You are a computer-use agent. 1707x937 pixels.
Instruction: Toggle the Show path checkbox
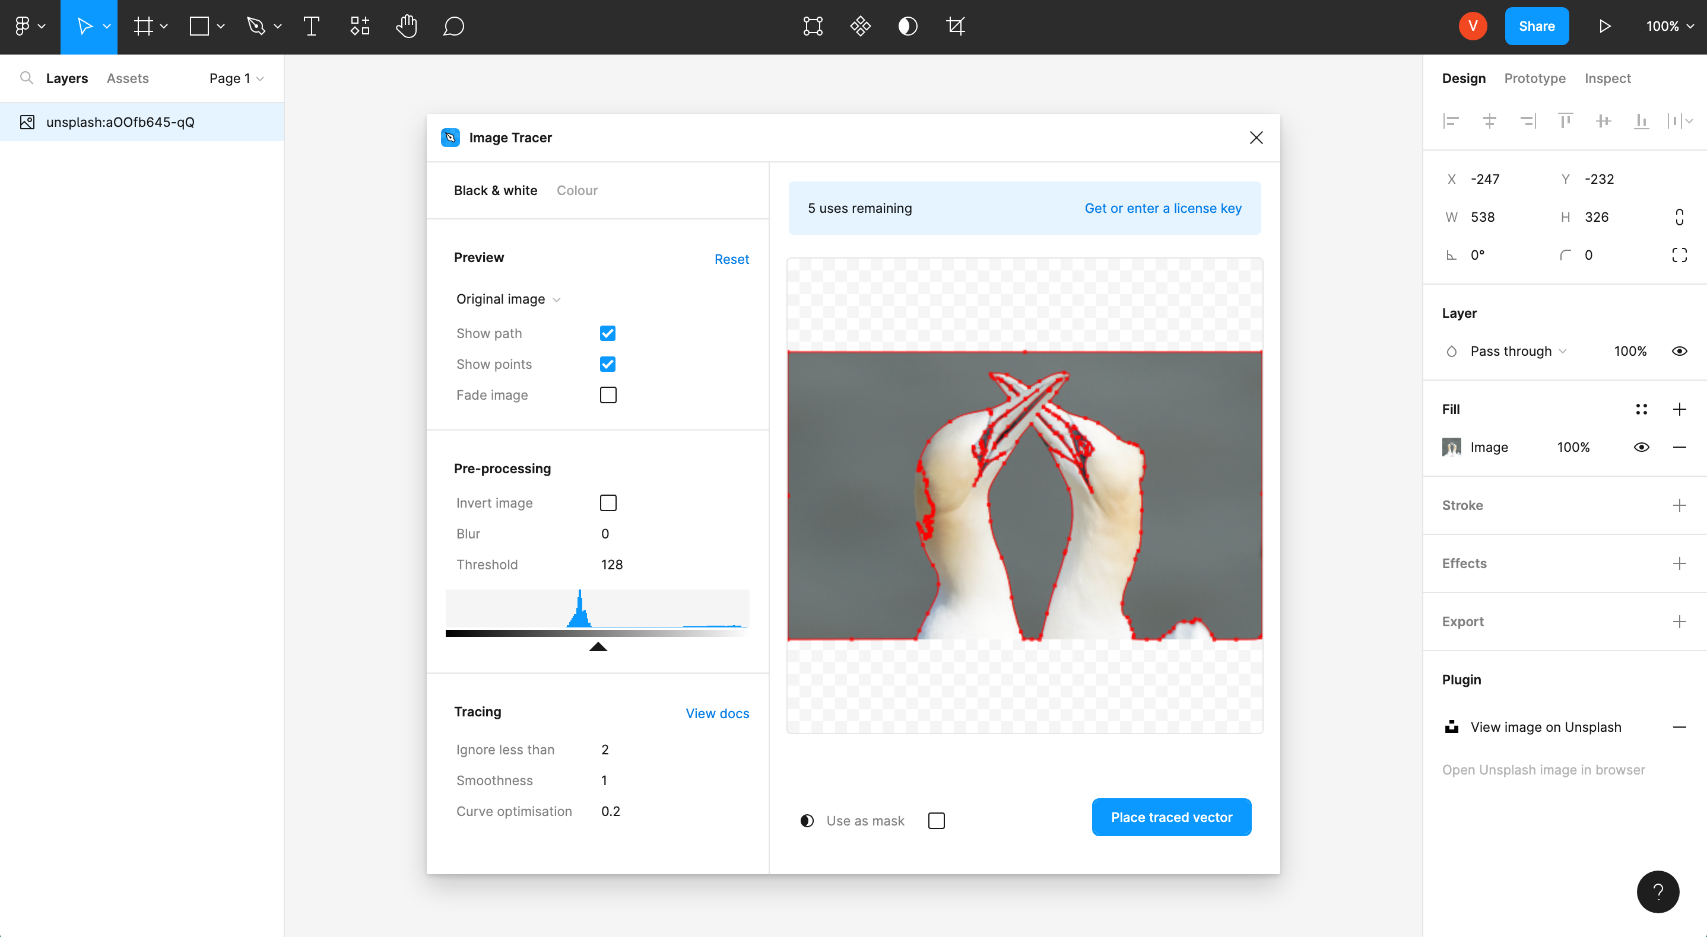click(x=608, y=333)
